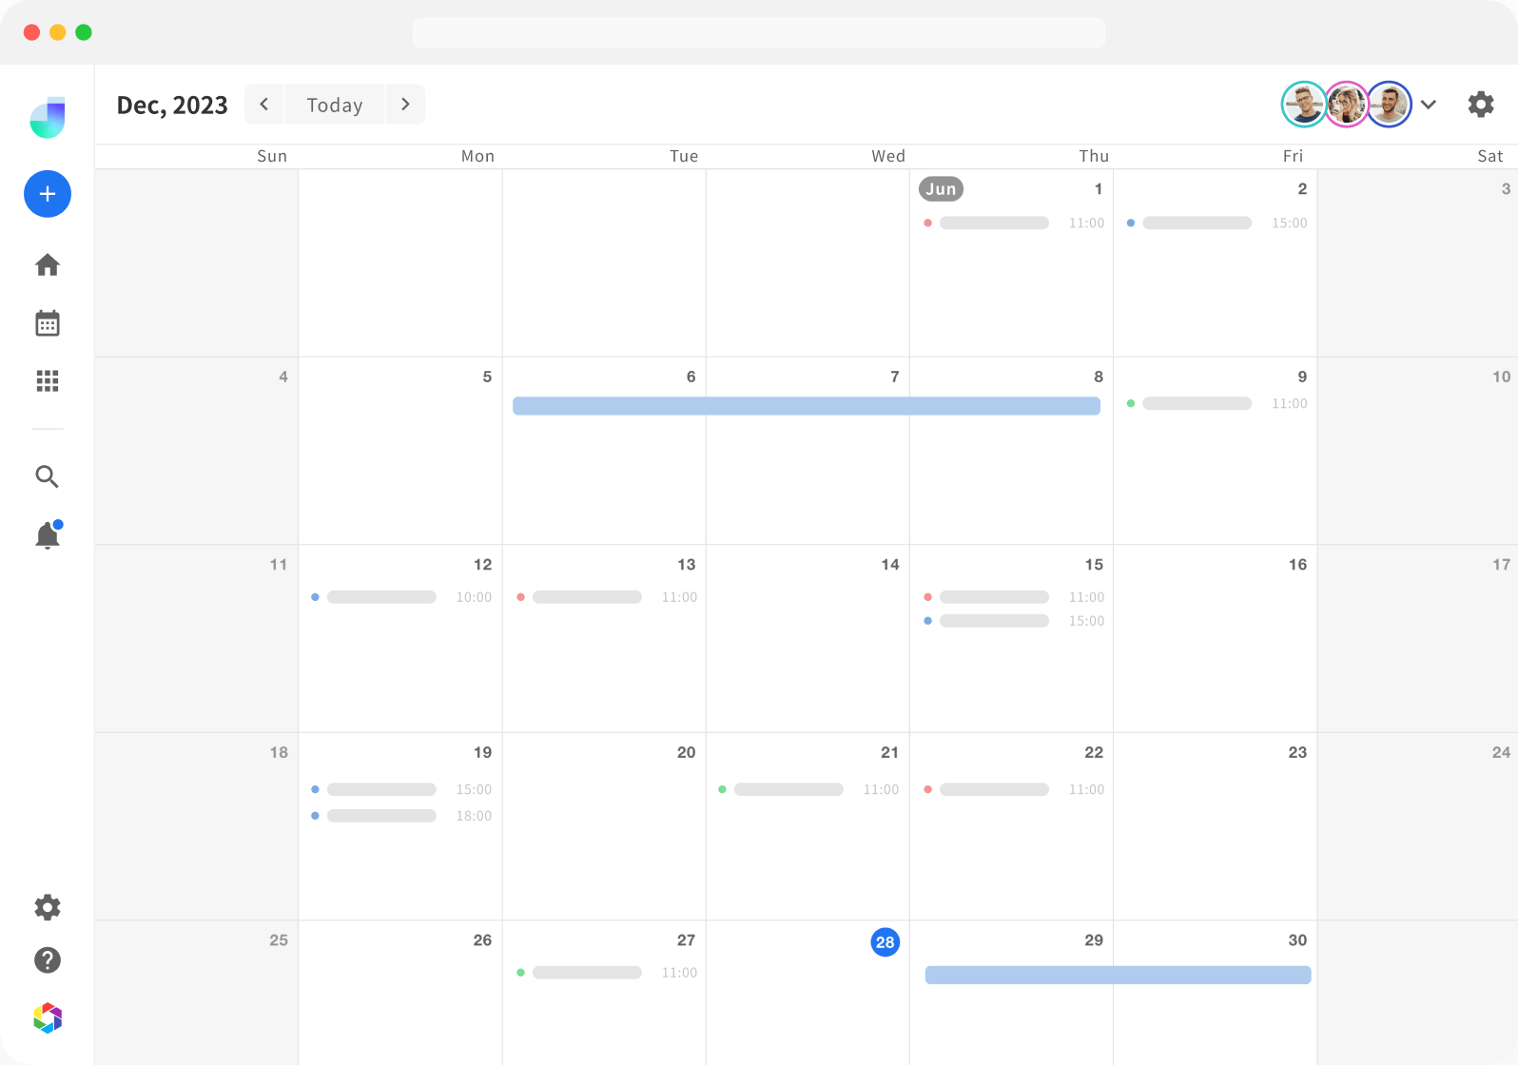Viewport: 1518px width, 1065px height.
Task: Click the help question mark icon
Action: coord(48,960)
